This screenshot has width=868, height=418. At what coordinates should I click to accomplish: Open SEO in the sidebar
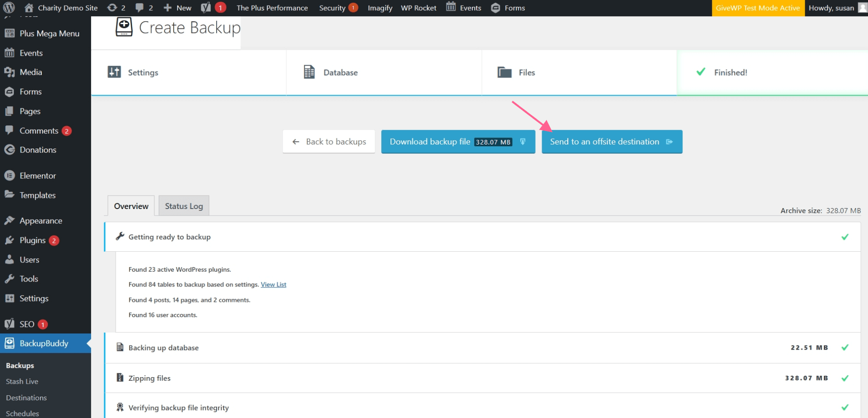pyautogui.click(x=46, y=324)
